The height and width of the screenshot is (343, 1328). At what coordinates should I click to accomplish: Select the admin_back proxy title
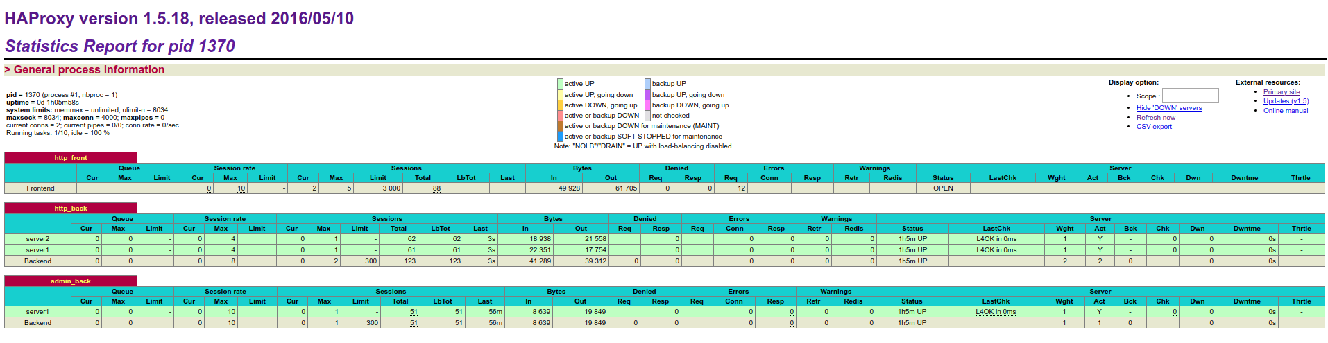click(x=71, y=281)
